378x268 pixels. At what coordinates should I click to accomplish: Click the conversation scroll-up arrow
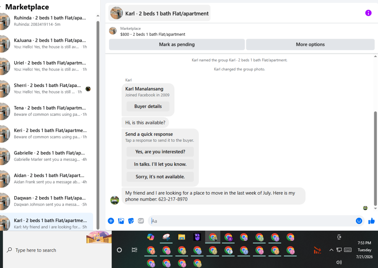(x=375, y=56)
